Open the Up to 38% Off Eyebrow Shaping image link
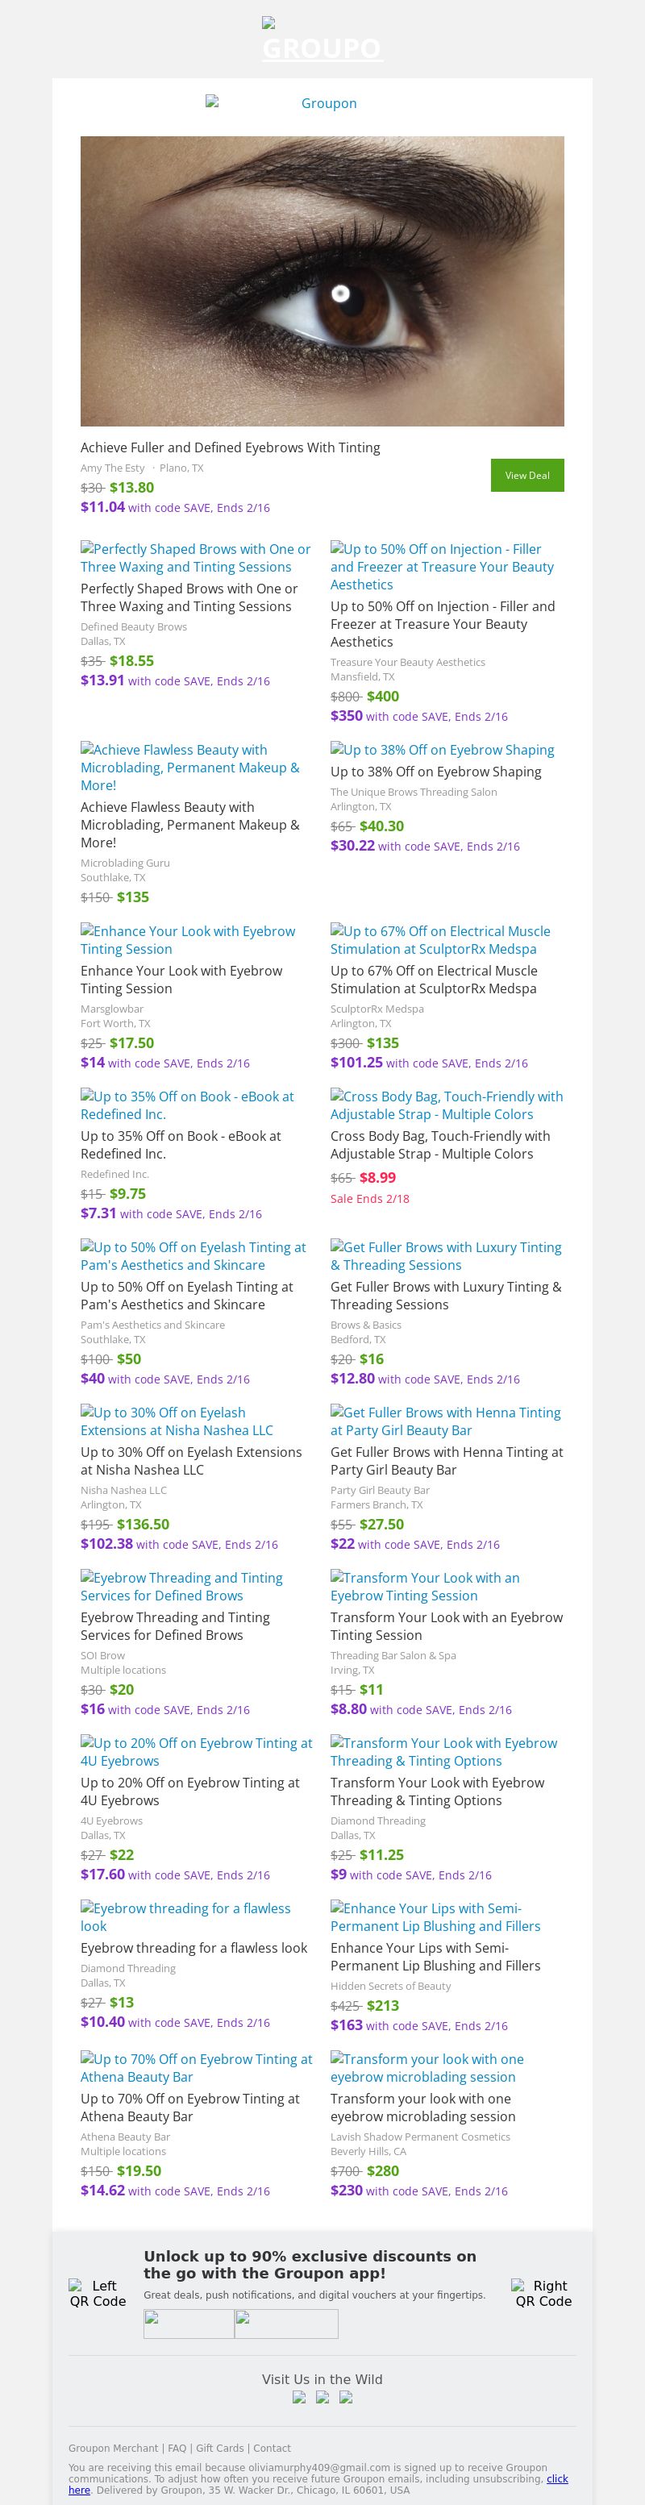 click(442, 750)
